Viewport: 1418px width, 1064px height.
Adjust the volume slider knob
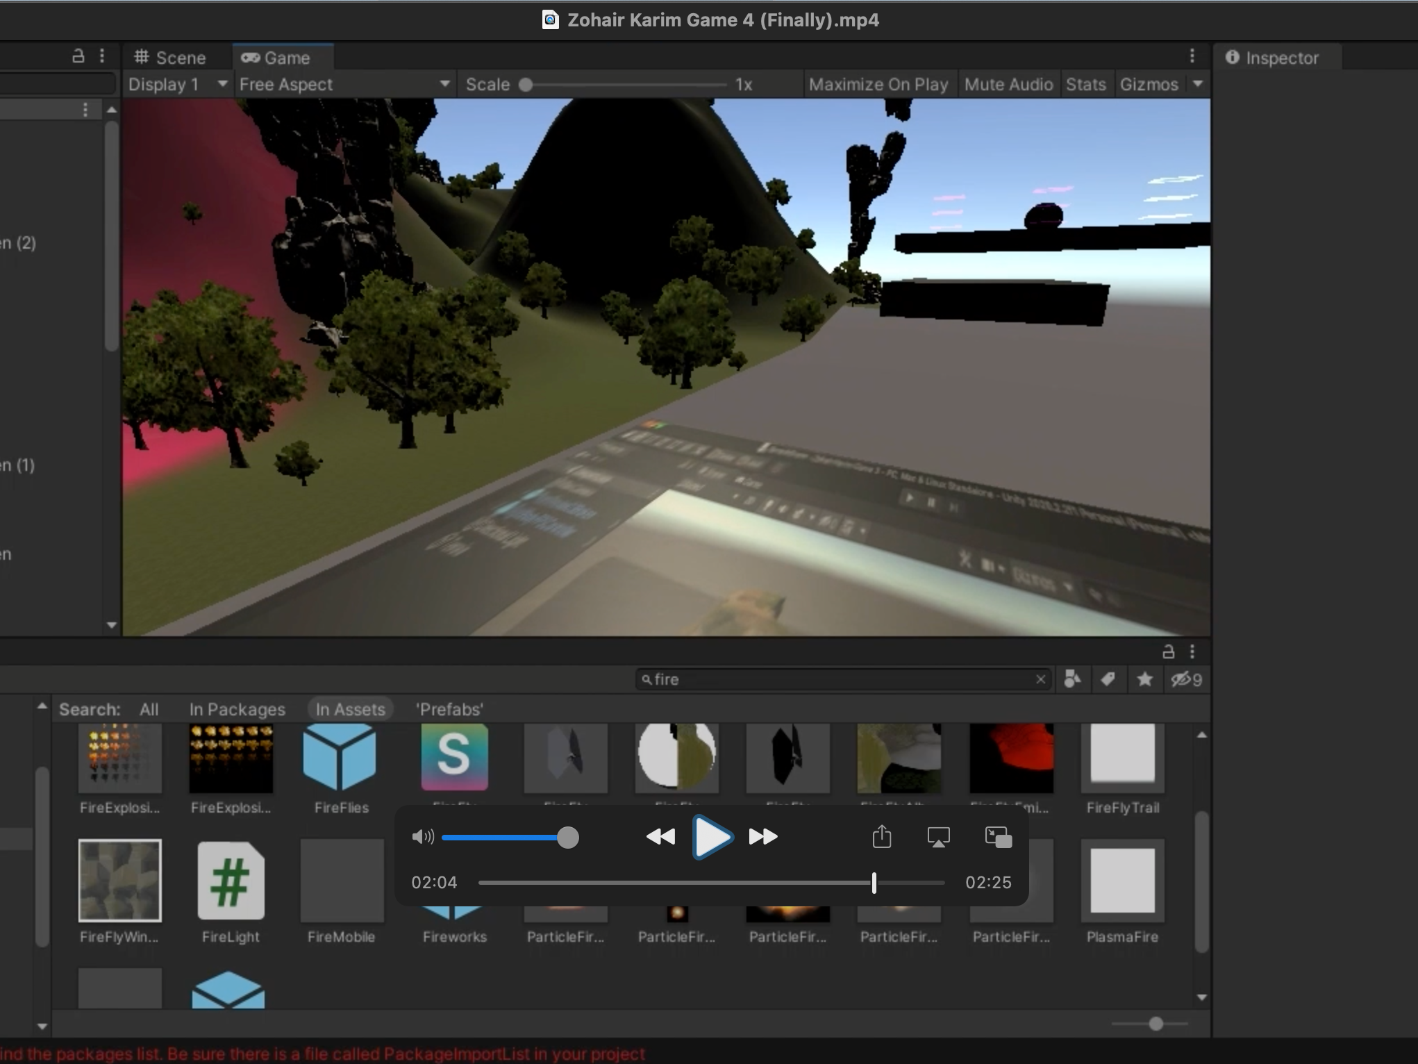pyautogui.click(x=568, y=838)
